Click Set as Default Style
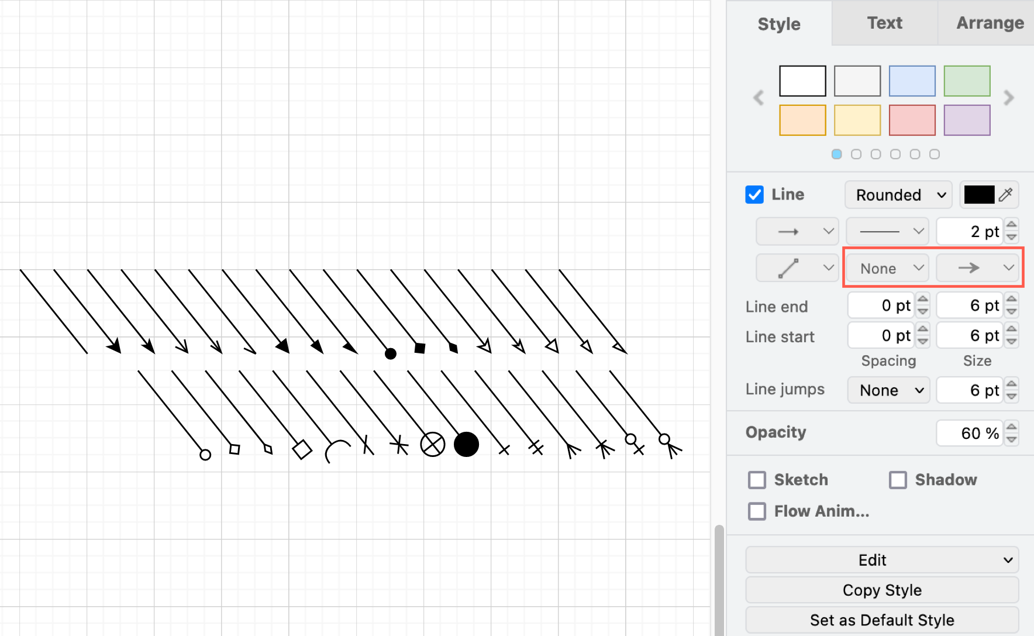 point(881,620)
